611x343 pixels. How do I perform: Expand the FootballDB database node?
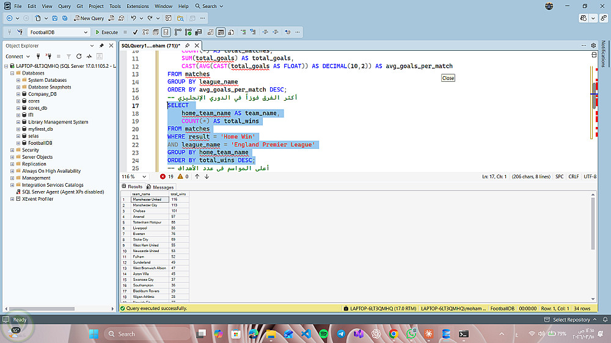(x=18, y=143)
